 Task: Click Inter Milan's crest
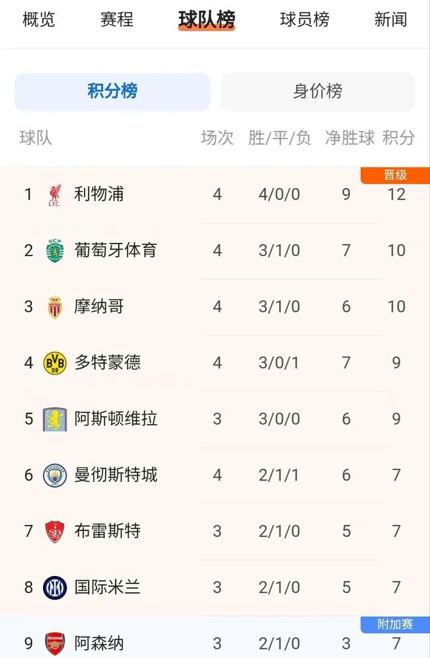56,587
